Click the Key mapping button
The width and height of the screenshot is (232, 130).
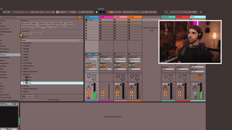[173, 12]
